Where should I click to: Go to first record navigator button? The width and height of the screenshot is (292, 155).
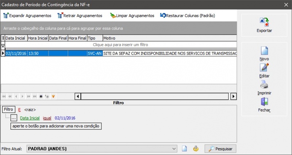coord(4,96)
